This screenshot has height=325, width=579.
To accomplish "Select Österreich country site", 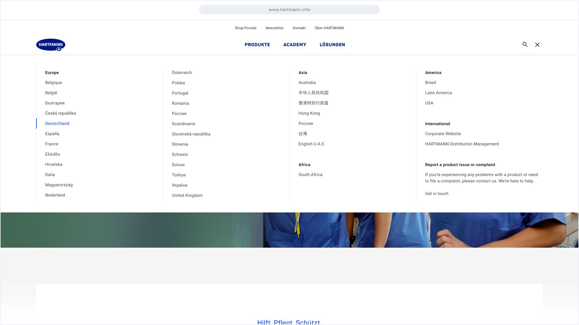I will coord(182,73).
